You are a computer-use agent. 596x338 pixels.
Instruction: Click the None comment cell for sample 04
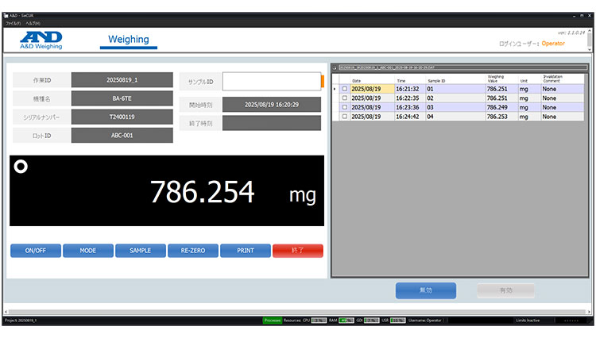click(563, 117)
